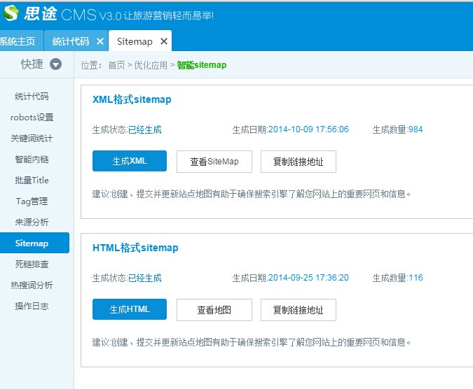This screenshot has width=473, height=389.
Task: Click the 思途 CMS logo icon
Action: 11,14
